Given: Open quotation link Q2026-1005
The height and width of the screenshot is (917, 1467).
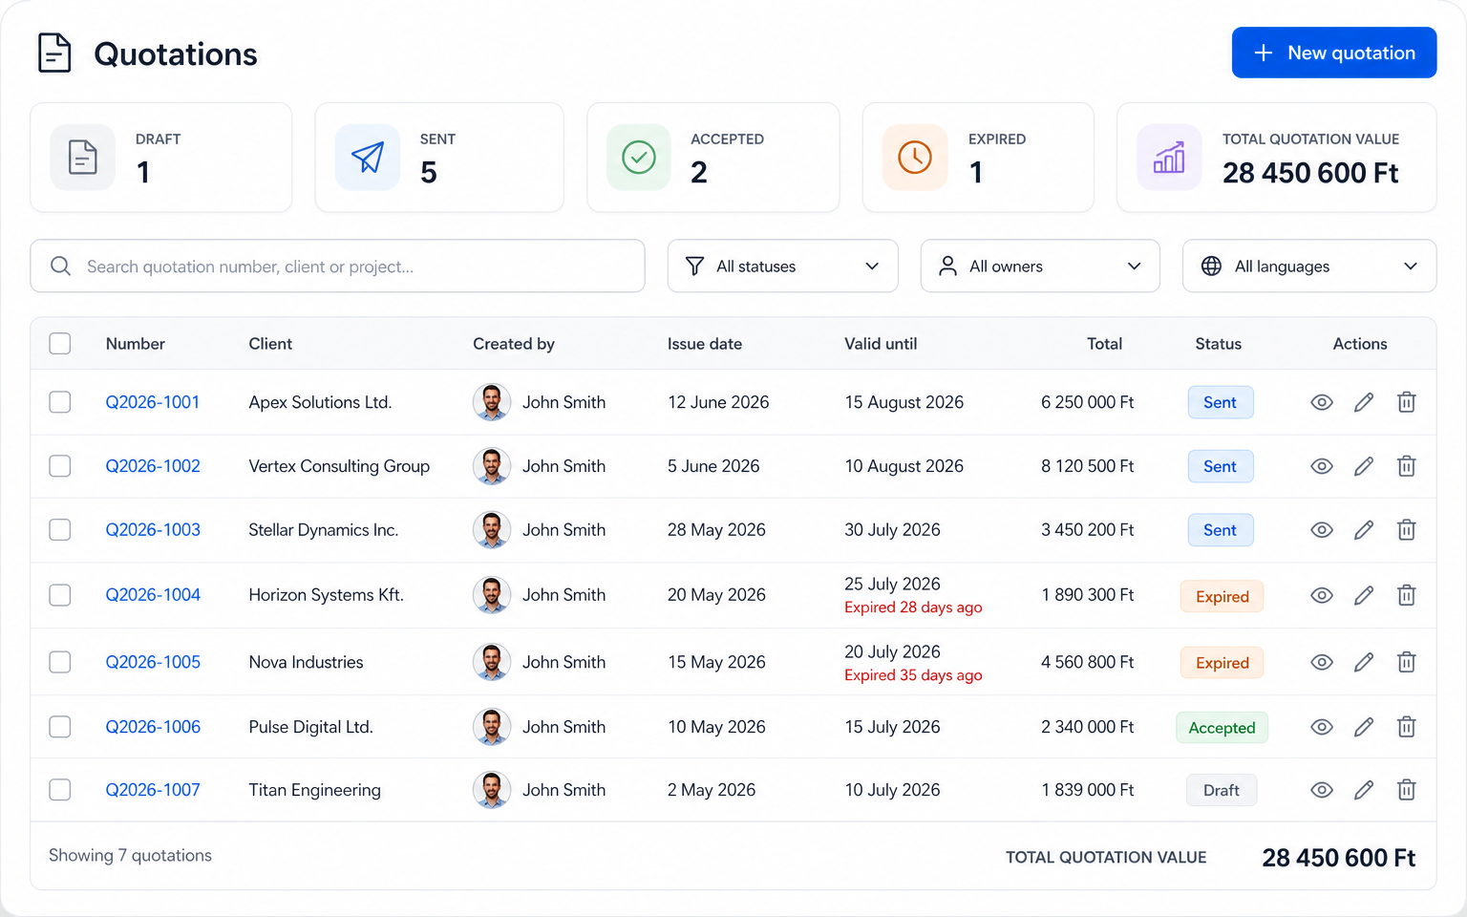Looking at the screenshot, I should (153, 662).
